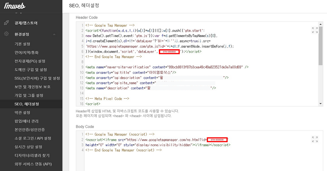
Task: Click the Body Code section label
Action: 85,127
